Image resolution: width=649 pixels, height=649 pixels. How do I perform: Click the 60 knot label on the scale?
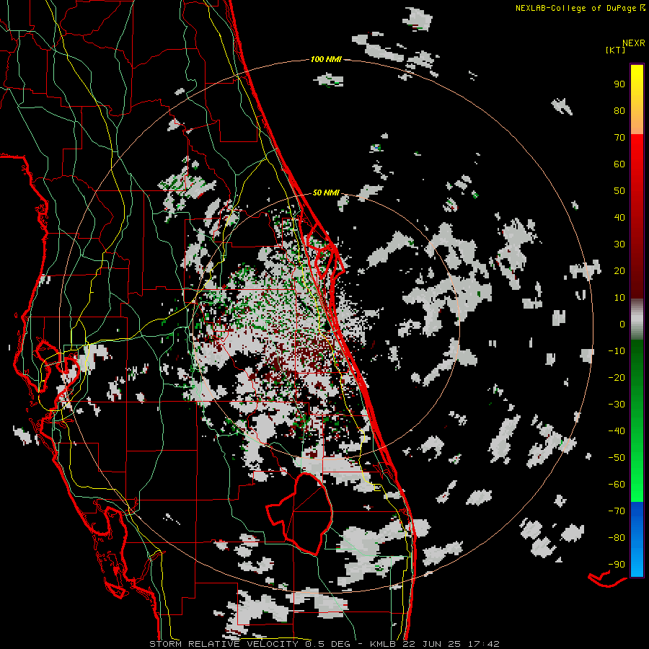tap(619, 164)
